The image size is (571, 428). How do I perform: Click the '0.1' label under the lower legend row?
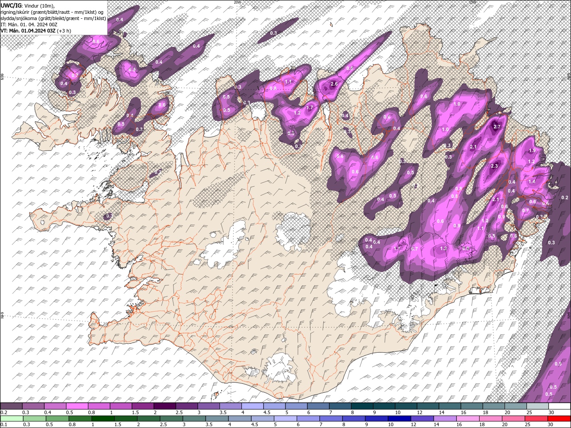pos(3,425)
